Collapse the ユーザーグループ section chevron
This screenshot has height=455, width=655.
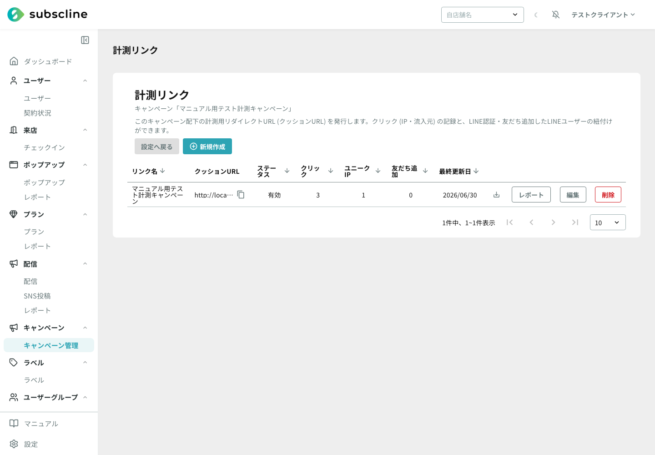point(85,397)
